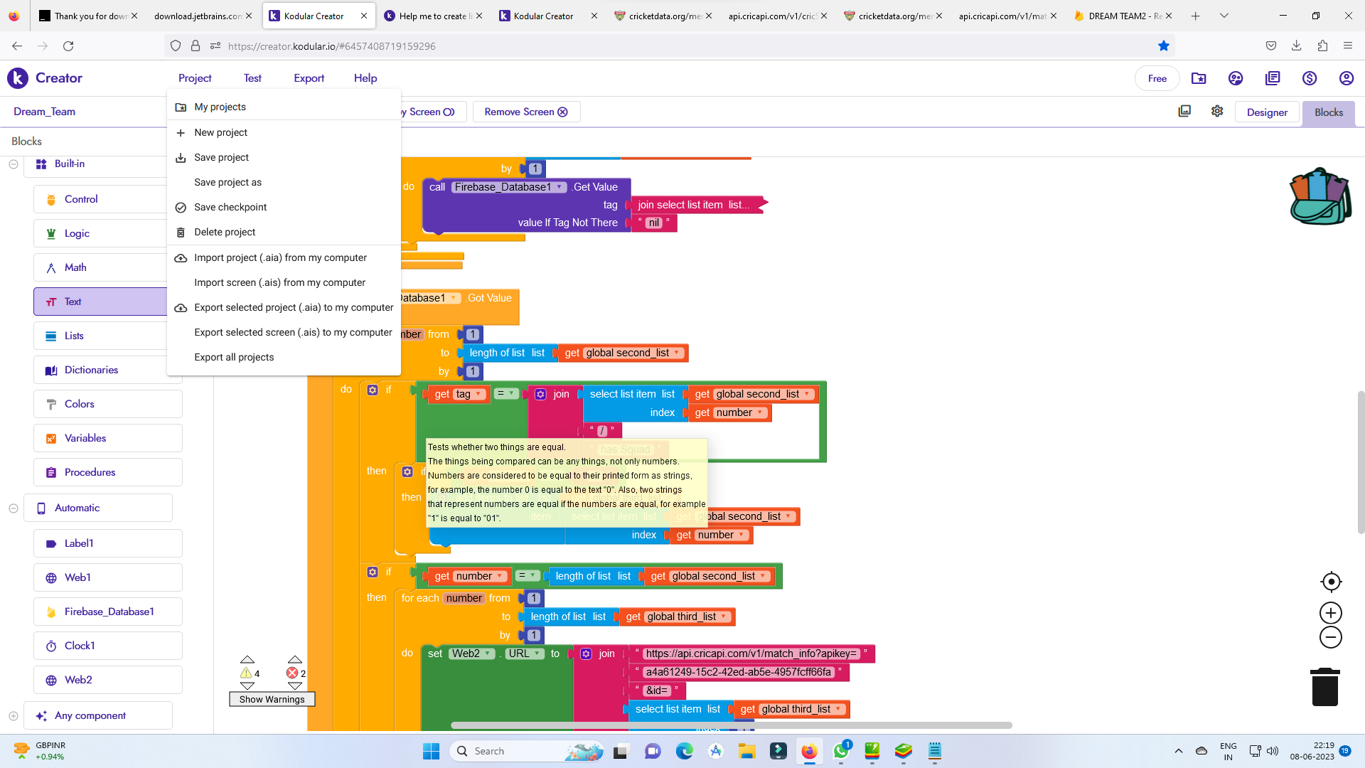The image size is (1365, 768).
Task: Toggle the mutator gear on the first if block
Action: tap(373, 390)
